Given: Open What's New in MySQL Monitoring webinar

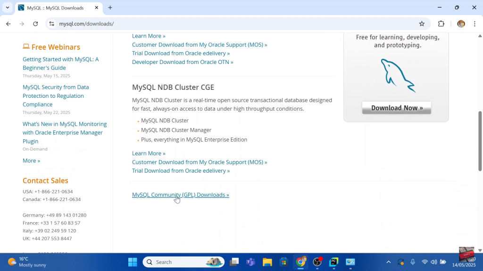Looking at the screenshot, I should (x=65, y=132).
